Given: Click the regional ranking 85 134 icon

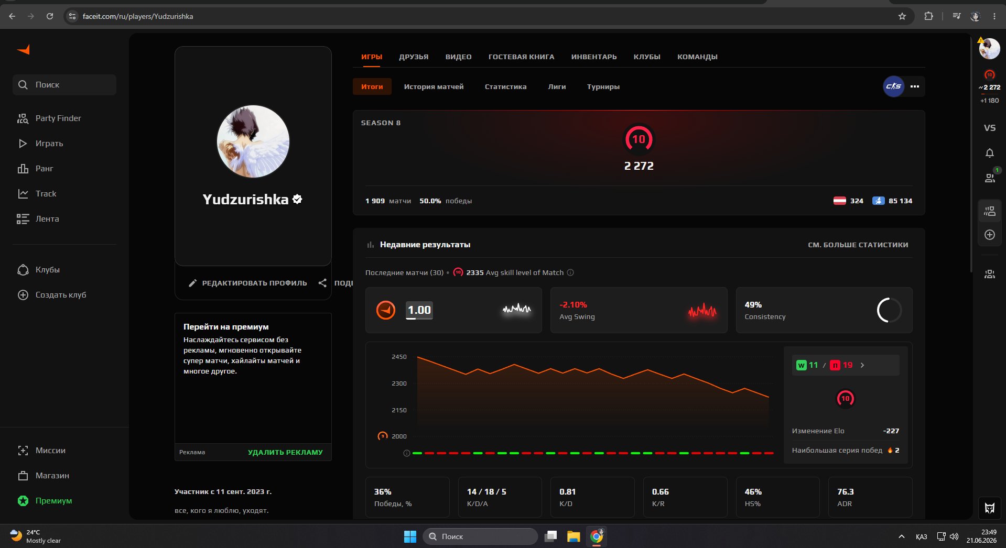Looking at the screenshot, I should coord(879,201).
